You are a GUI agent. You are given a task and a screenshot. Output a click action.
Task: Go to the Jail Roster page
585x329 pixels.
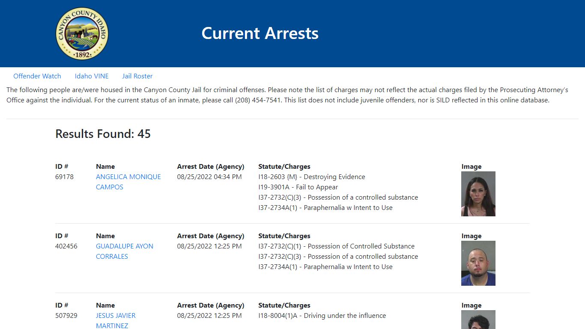point(137,76)
